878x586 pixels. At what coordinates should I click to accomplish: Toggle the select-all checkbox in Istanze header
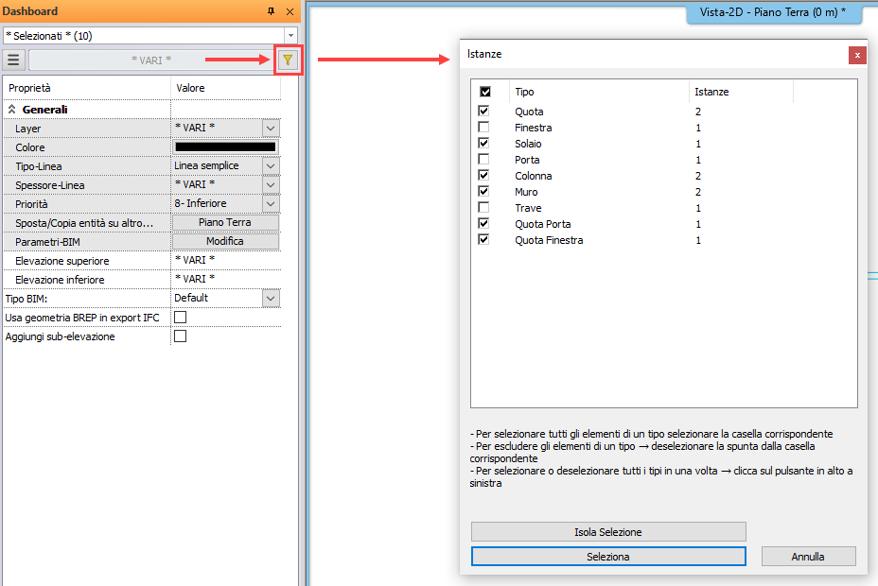(x=485, y=92)
